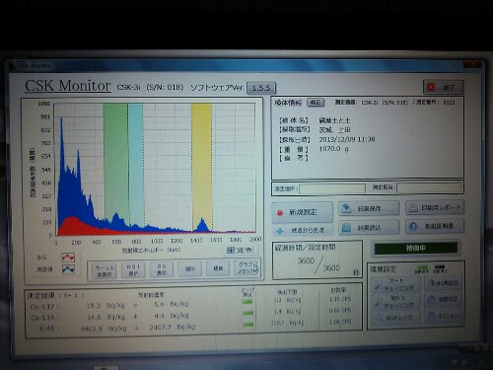Toggle the BG 表示 display button
Screen dimensions: 493x370
coord(162,269)
